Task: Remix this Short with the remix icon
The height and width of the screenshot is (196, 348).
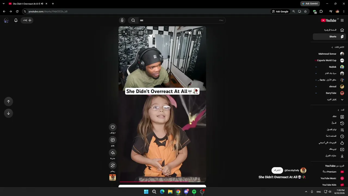Action: pos(113,166)
